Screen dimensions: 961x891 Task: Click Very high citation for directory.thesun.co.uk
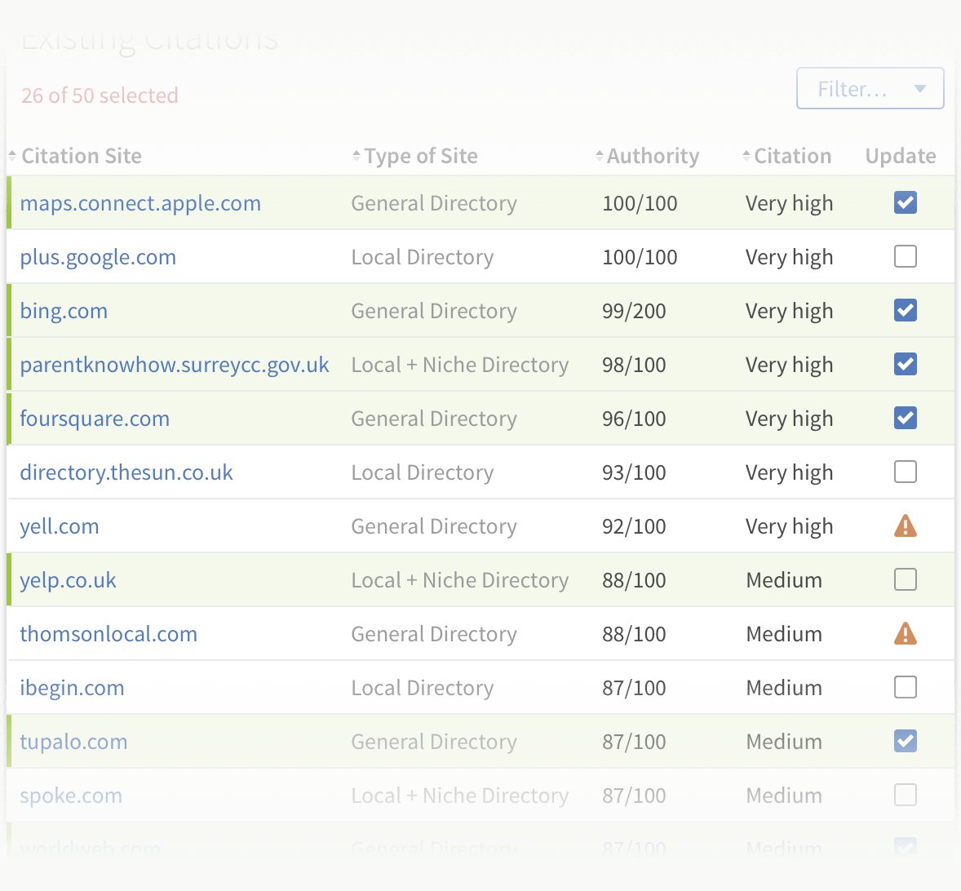(x=790, y=473)
